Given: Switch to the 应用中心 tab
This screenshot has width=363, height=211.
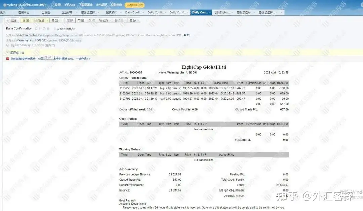Looking at the screenshot, I should coord(24,12).
